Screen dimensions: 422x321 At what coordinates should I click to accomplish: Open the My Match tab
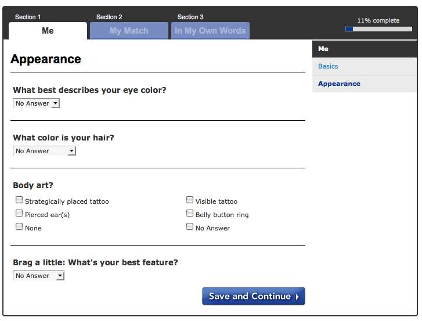[129, 31]
